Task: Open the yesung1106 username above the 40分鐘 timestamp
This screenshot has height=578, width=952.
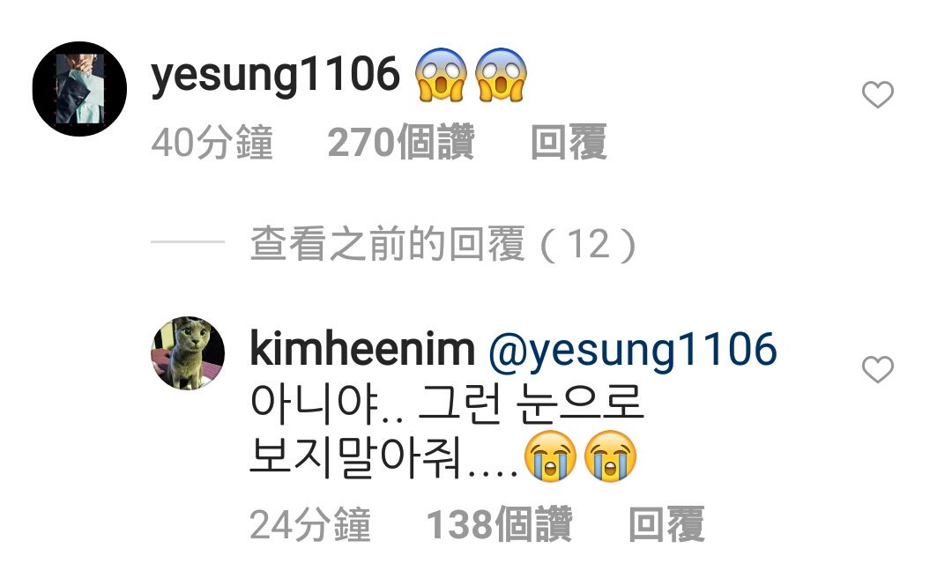Action: (x=275, y=75)
